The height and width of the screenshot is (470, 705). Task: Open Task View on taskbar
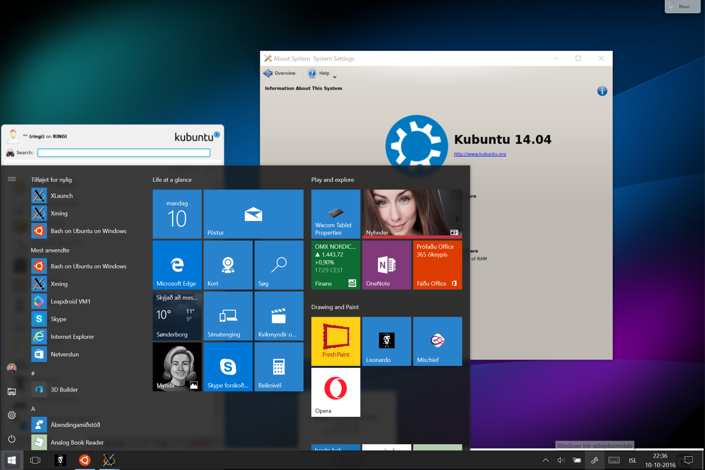click(35, 460)
